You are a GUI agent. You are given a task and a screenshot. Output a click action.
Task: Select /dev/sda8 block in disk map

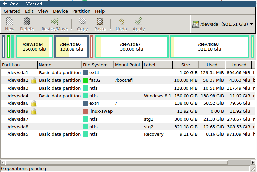pos(210,47)
